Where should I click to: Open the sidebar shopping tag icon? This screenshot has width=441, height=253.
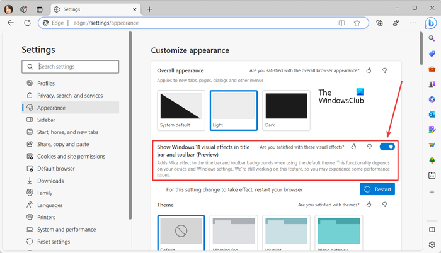tap(432, 53)
